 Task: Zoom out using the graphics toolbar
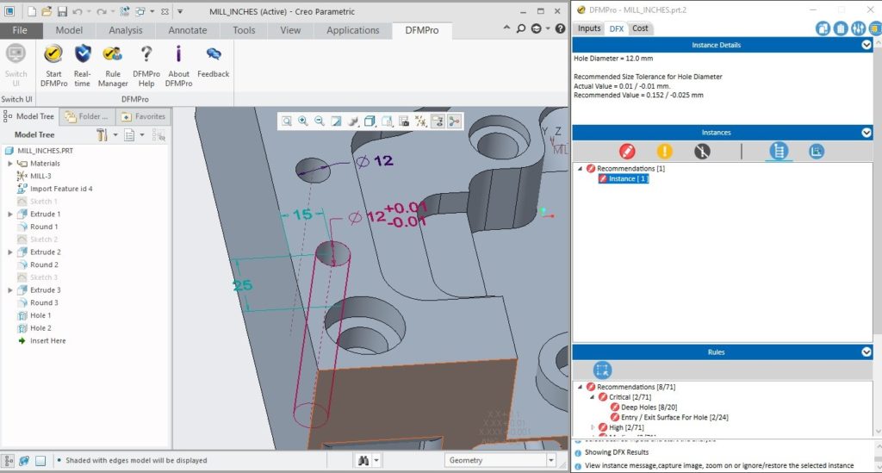pos(320,121)
